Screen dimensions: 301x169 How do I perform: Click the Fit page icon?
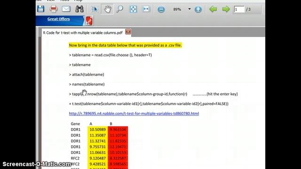[133, 9]
